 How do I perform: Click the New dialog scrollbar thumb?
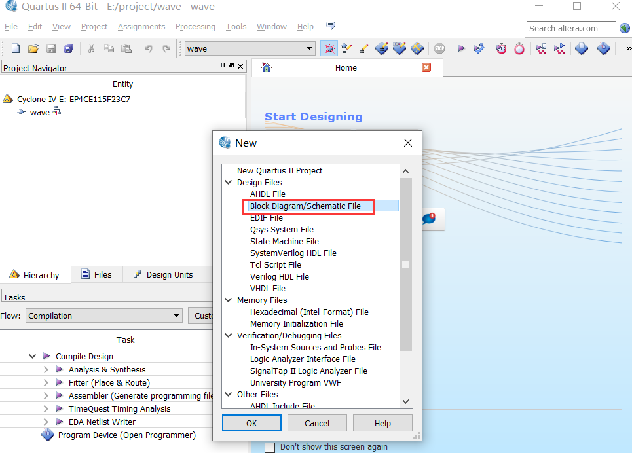point(405,264)
